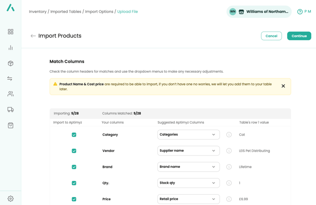This screenshot has height=205, width=316.
Task: Open the Supplier name dropdown
Action: [x=188, y=151]
